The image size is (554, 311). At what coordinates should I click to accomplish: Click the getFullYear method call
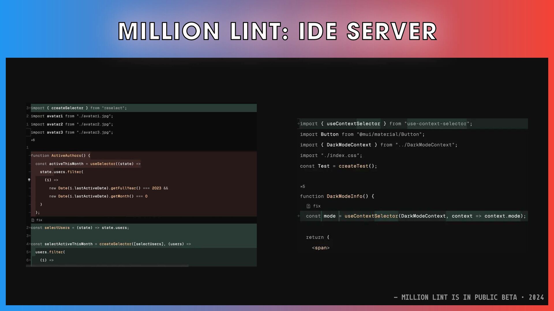123,188
